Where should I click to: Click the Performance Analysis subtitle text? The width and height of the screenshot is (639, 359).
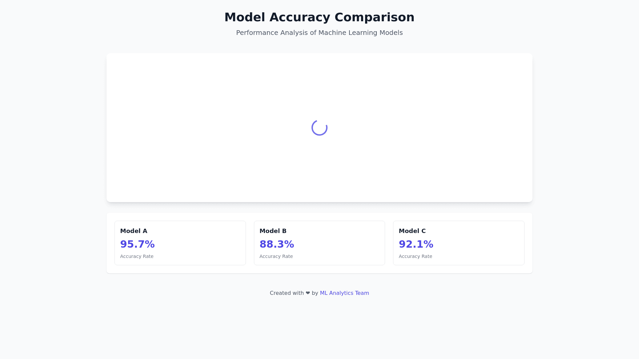pos(319,33)
